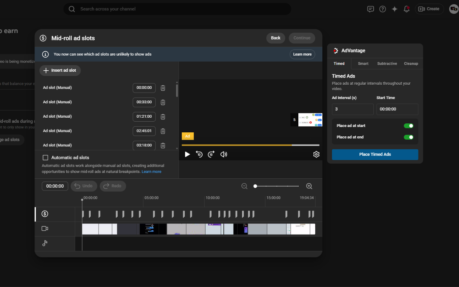Viewport: 459px width, 287px height.
Task: Select the video track camera icon
Action: point(45,229)
